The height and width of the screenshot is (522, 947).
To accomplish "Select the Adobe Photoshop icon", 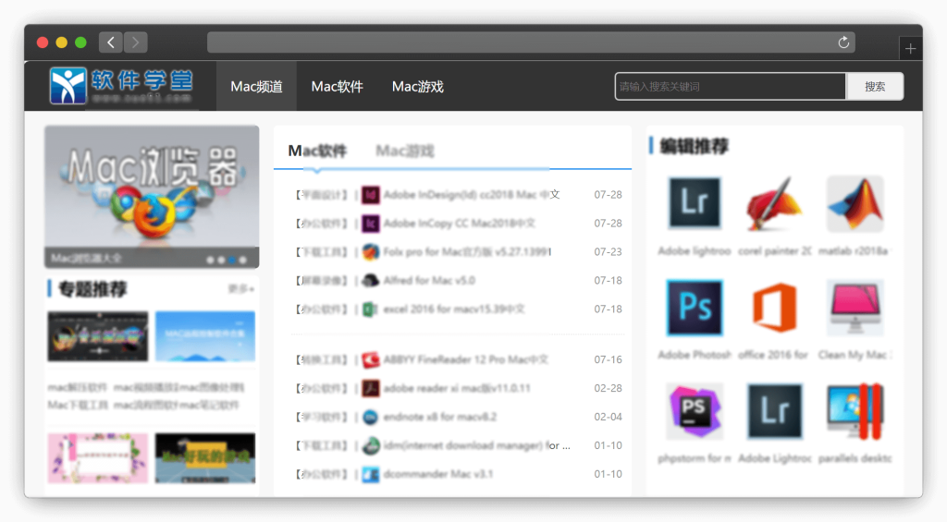I will [695, 308].
